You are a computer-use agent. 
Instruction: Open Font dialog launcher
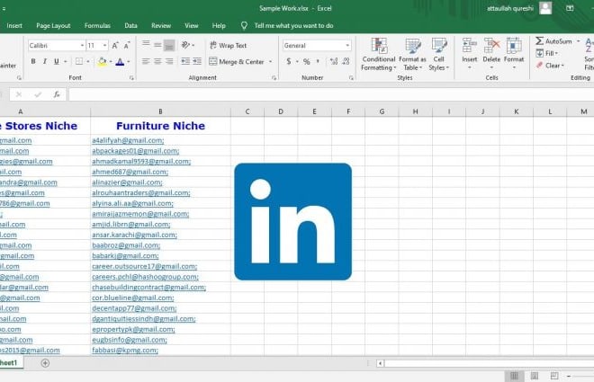(x=131, y=78)
